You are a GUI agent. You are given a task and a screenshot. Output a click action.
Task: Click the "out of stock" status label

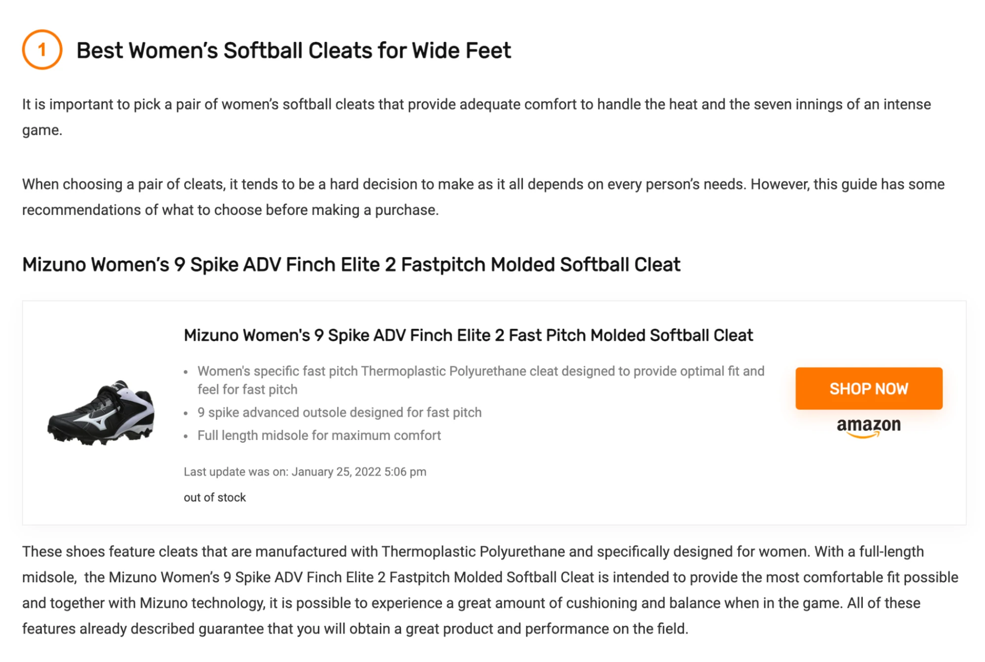[214, 497]
